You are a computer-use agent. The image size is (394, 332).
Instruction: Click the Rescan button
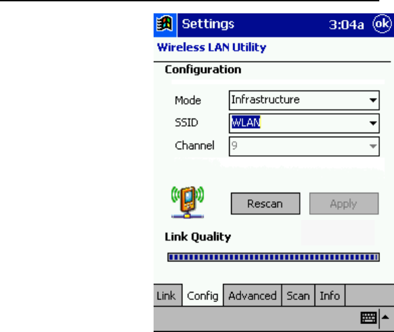tap(265, 203)
